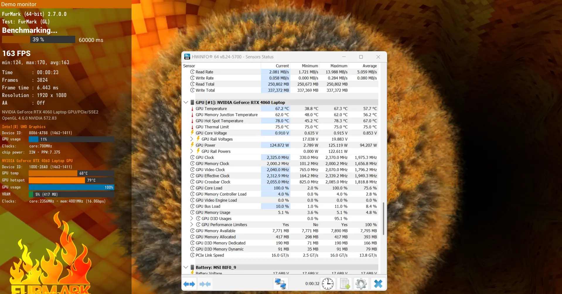Collapse the Battery: MSI BIF0_9 section
562x294 pixels.
click(186, 267)
